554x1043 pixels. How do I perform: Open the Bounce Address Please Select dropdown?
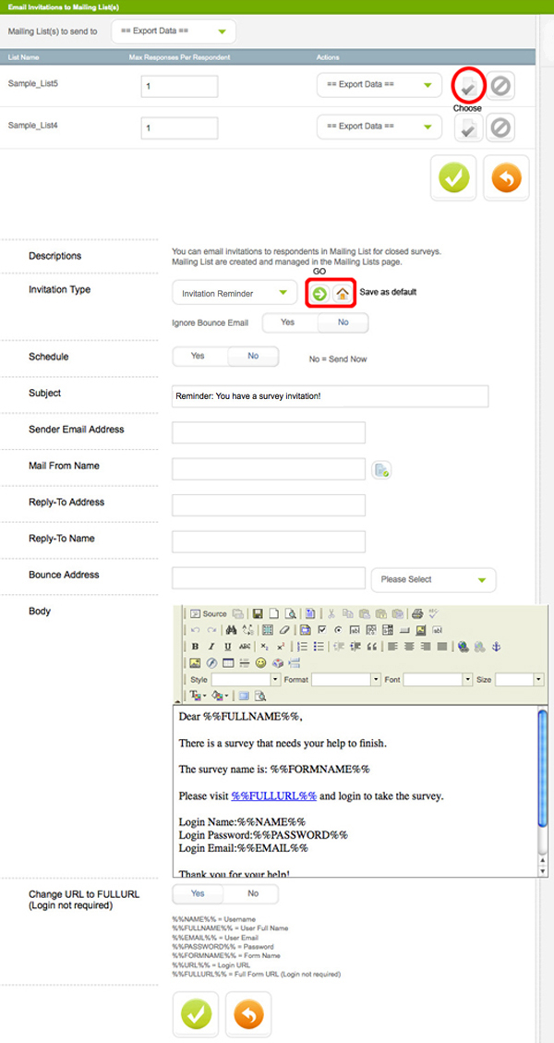pyautogui.click(x=432, y=579)
